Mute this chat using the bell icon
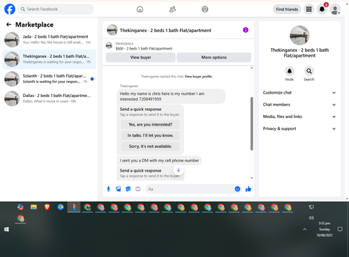The width and height of the screenshot is (349, 257). (290, 71)
